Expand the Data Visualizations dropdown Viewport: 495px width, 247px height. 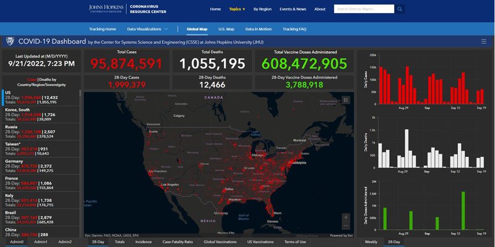tap(147, 29)
